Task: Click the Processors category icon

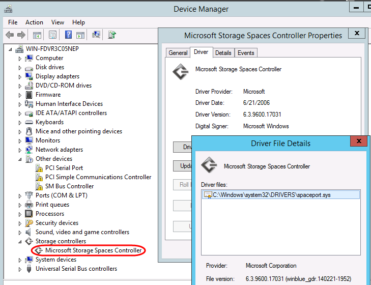Action: pos(29,214)
